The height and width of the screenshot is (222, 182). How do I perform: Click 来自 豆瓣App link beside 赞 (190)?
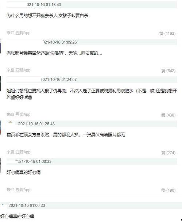[19, 190]
